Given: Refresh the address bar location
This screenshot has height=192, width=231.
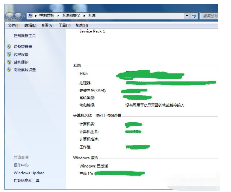Looking at the screenshot, I should [194, 16].
